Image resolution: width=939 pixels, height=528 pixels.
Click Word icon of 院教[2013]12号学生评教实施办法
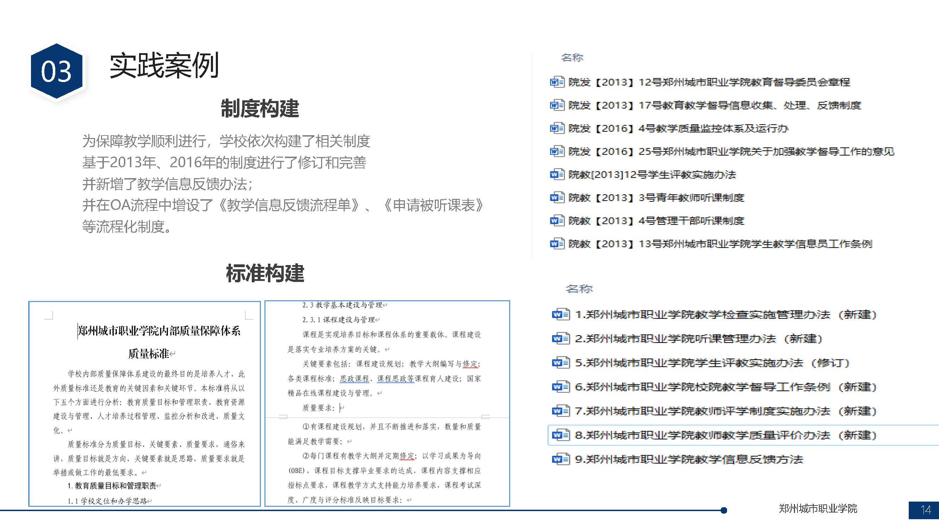557,175
